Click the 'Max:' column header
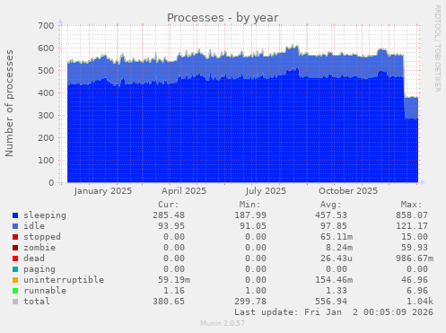The height and width of the screenshot is (333, 446). 411,205
